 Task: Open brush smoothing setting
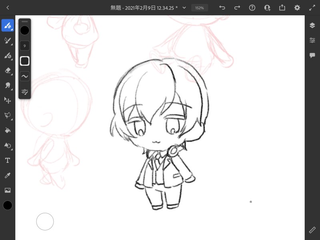25,76
